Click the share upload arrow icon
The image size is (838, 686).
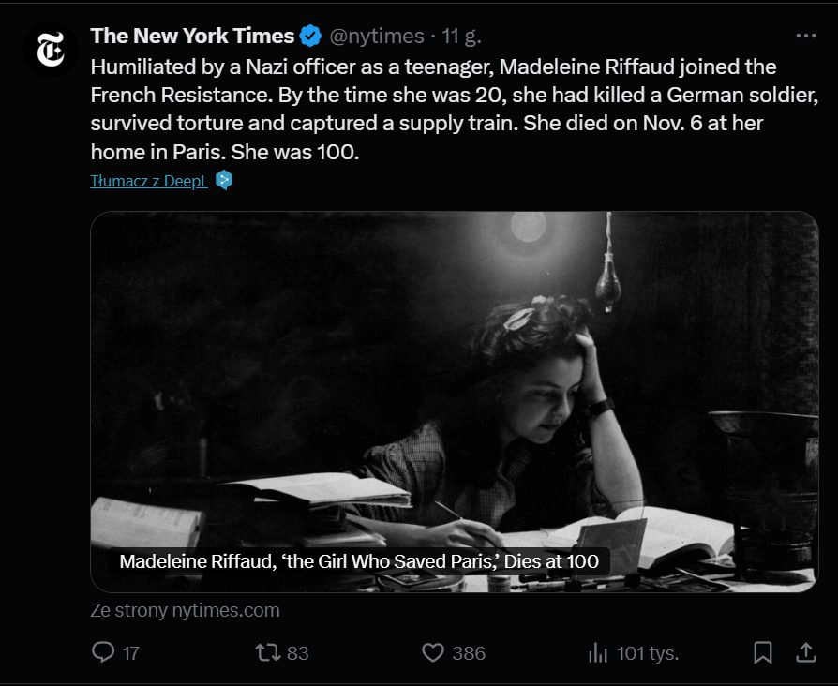pyautogui.click(x=805, y=652)
